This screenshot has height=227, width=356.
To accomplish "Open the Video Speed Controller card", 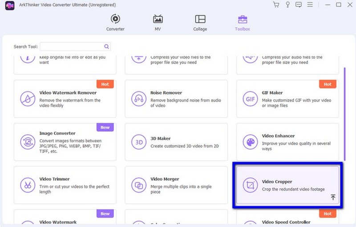I will [x=287, y=217].
